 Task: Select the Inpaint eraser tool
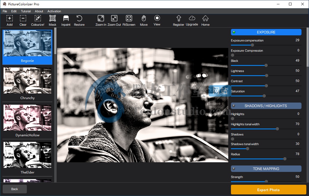point(66,20)
